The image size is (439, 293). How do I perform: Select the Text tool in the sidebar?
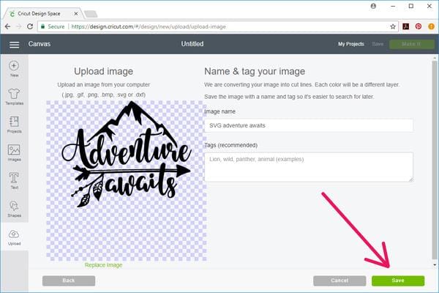(14, 181)
